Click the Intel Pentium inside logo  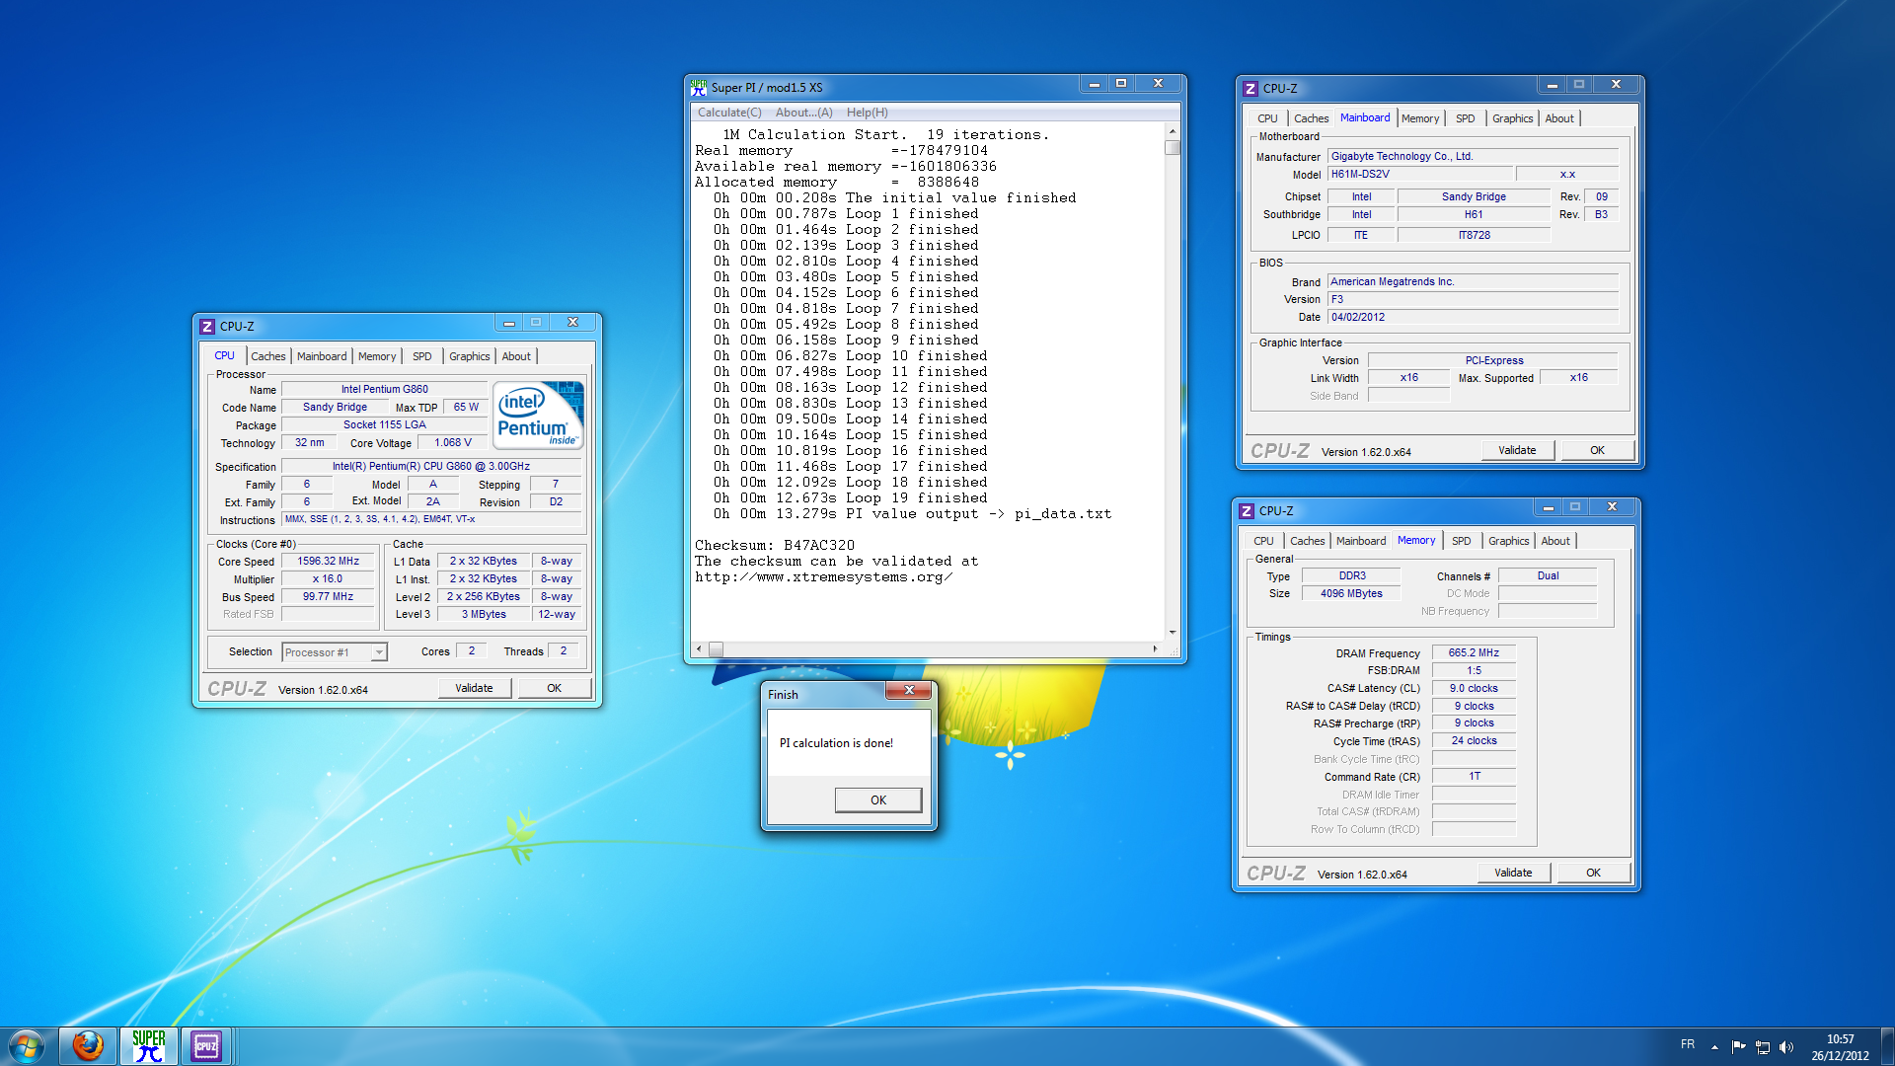pos(539,416)
